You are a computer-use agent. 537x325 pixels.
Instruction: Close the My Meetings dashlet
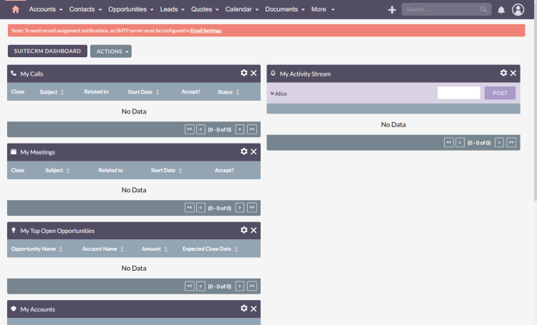coord(253,151)
